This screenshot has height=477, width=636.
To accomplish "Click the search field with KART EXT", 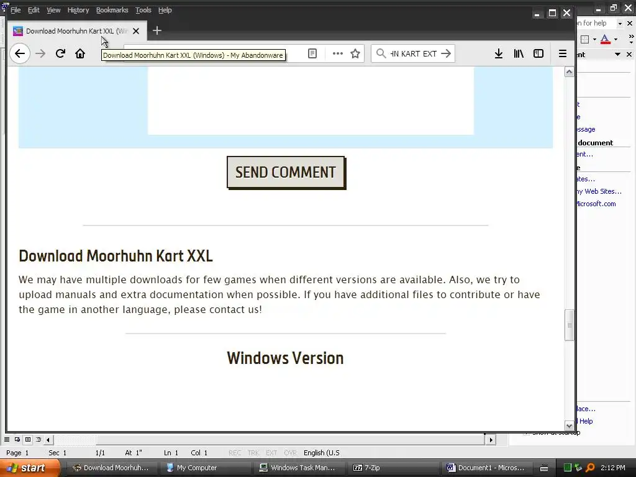I will click(x=413, y=53).
